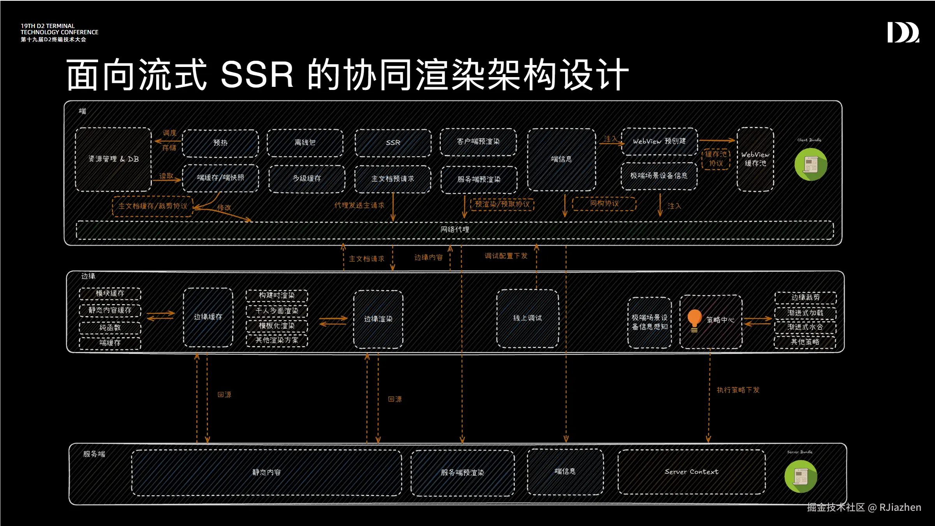Click the 渐进式加载 strategy item
This screenshot has width=935, height=526.
click(805, 313)
